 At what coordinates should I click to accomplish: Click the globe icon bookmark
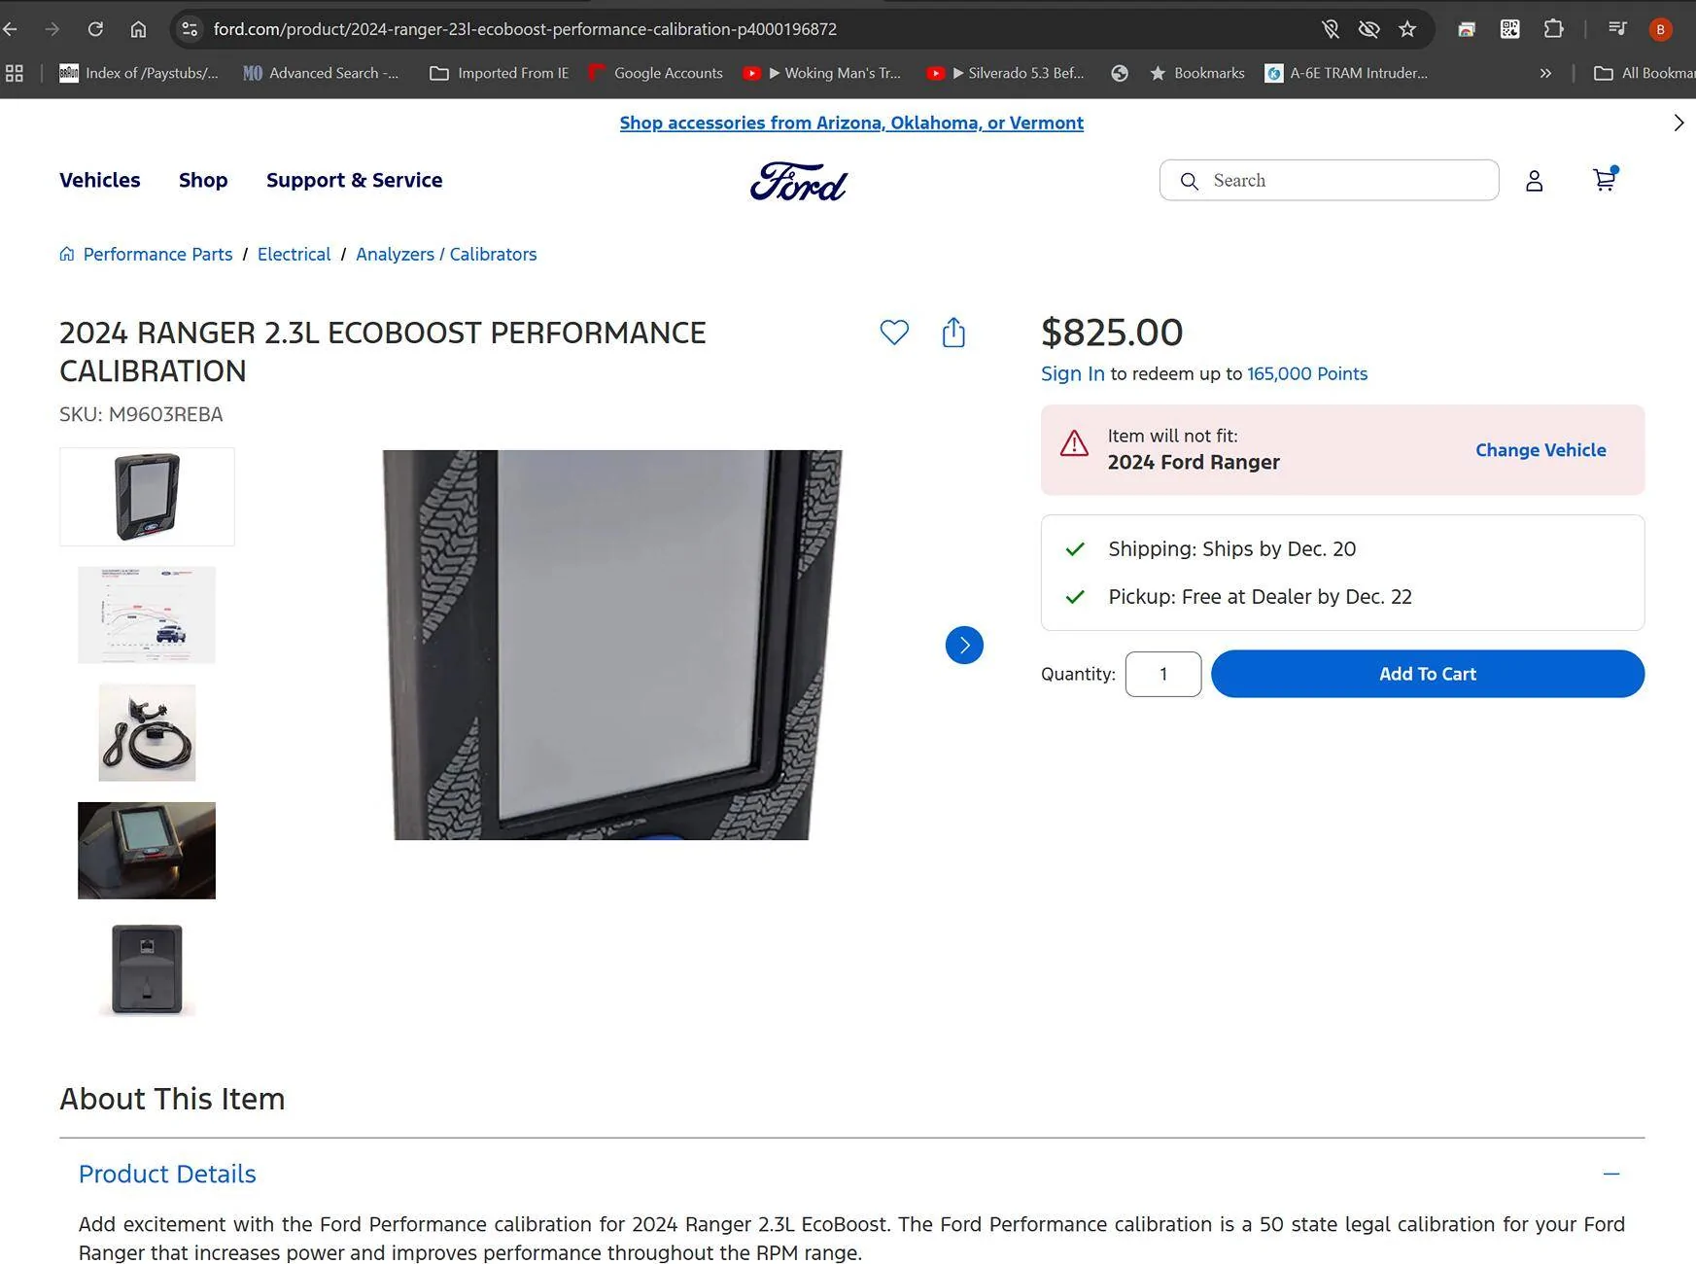pos(1120,73)
